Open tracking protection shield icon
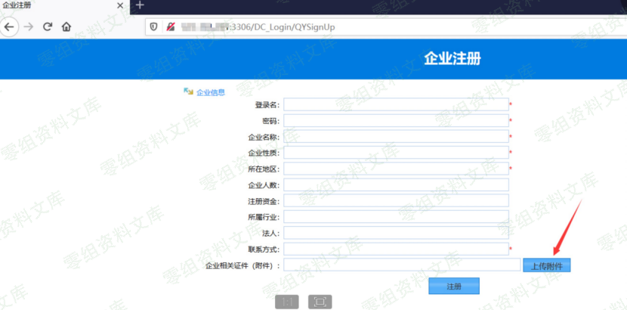This screenshot has height=310, width=627. coord(154,26)
